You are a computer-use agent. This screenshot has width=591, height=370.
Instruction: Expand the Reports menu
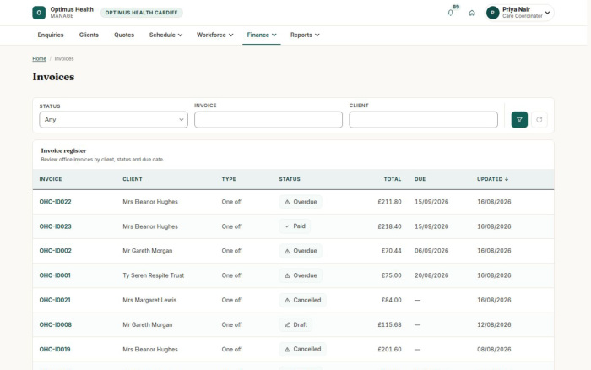(305, 35)
